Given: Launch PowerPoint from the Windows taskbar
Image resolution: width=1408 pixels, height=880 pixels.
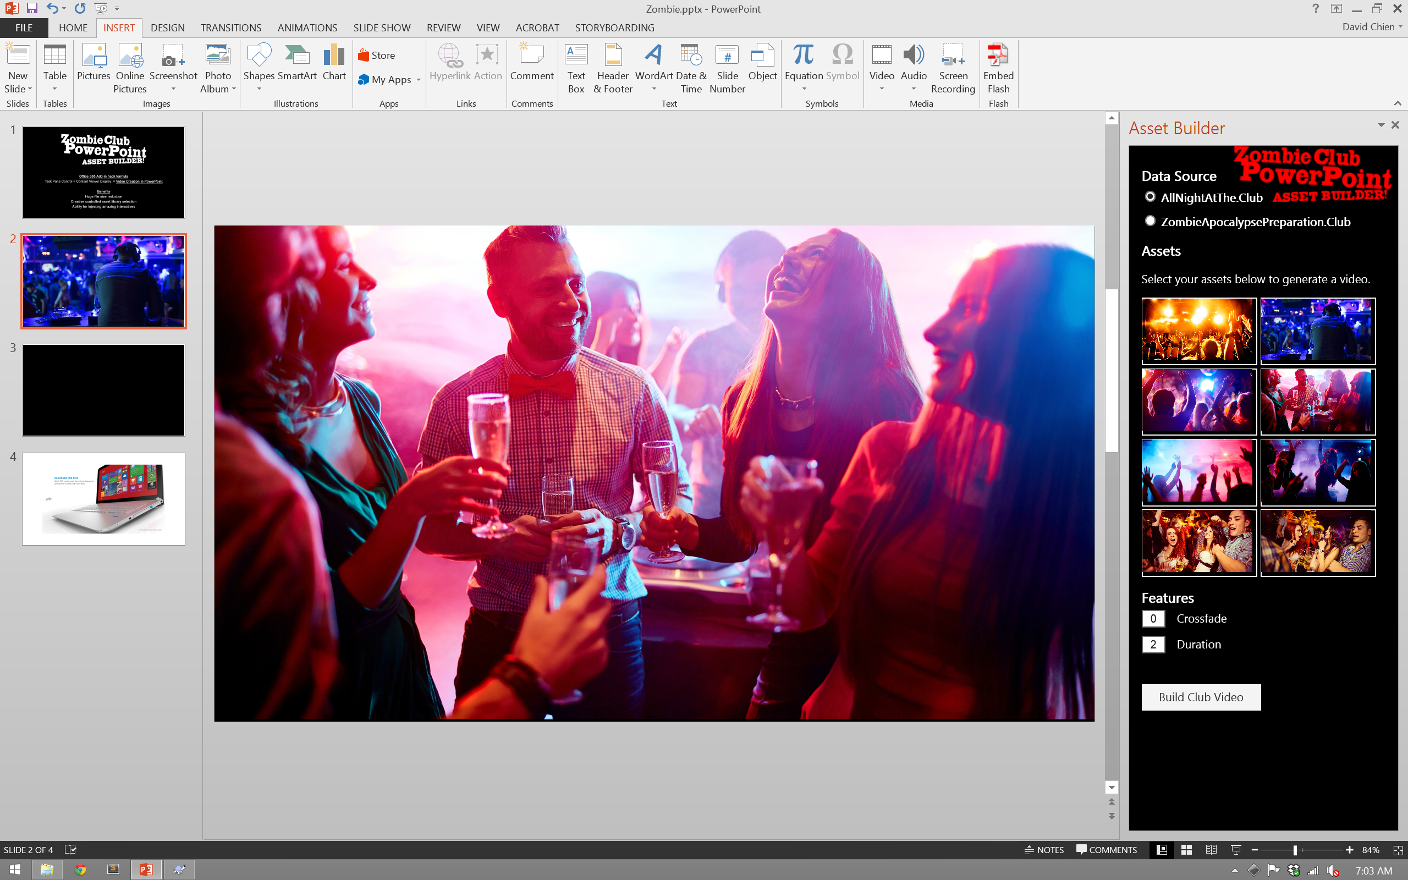Looking at the screenshot, I should click(145, 870).
